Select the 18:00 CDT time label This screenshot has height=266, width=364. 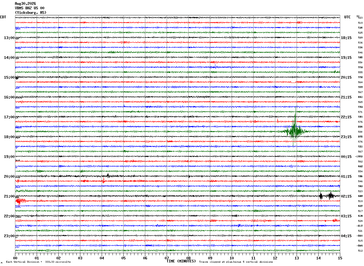pos(9,137)
